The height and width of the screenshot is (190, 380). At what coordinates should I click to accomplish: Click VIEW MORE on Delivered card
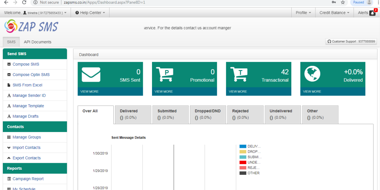[x=312, y=92]
